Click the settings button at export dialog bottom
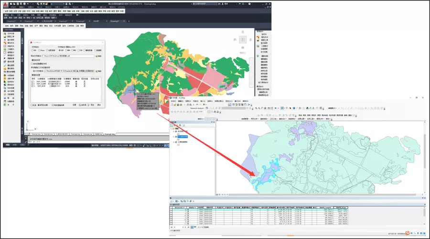The width and height of the screenshot is (430, 239). (74, 105)
